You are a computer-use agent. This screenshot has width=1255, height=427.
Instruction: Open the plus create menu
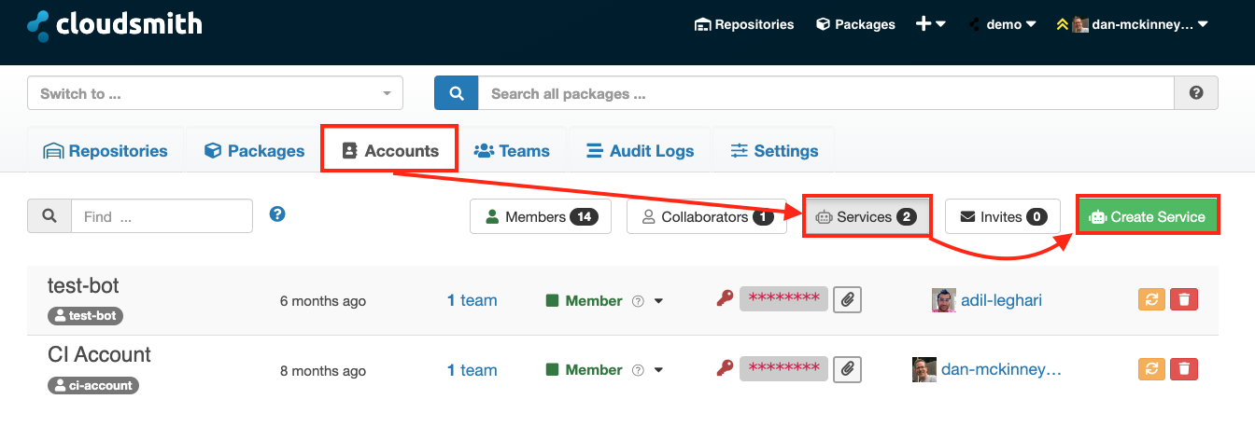(931, 24)
